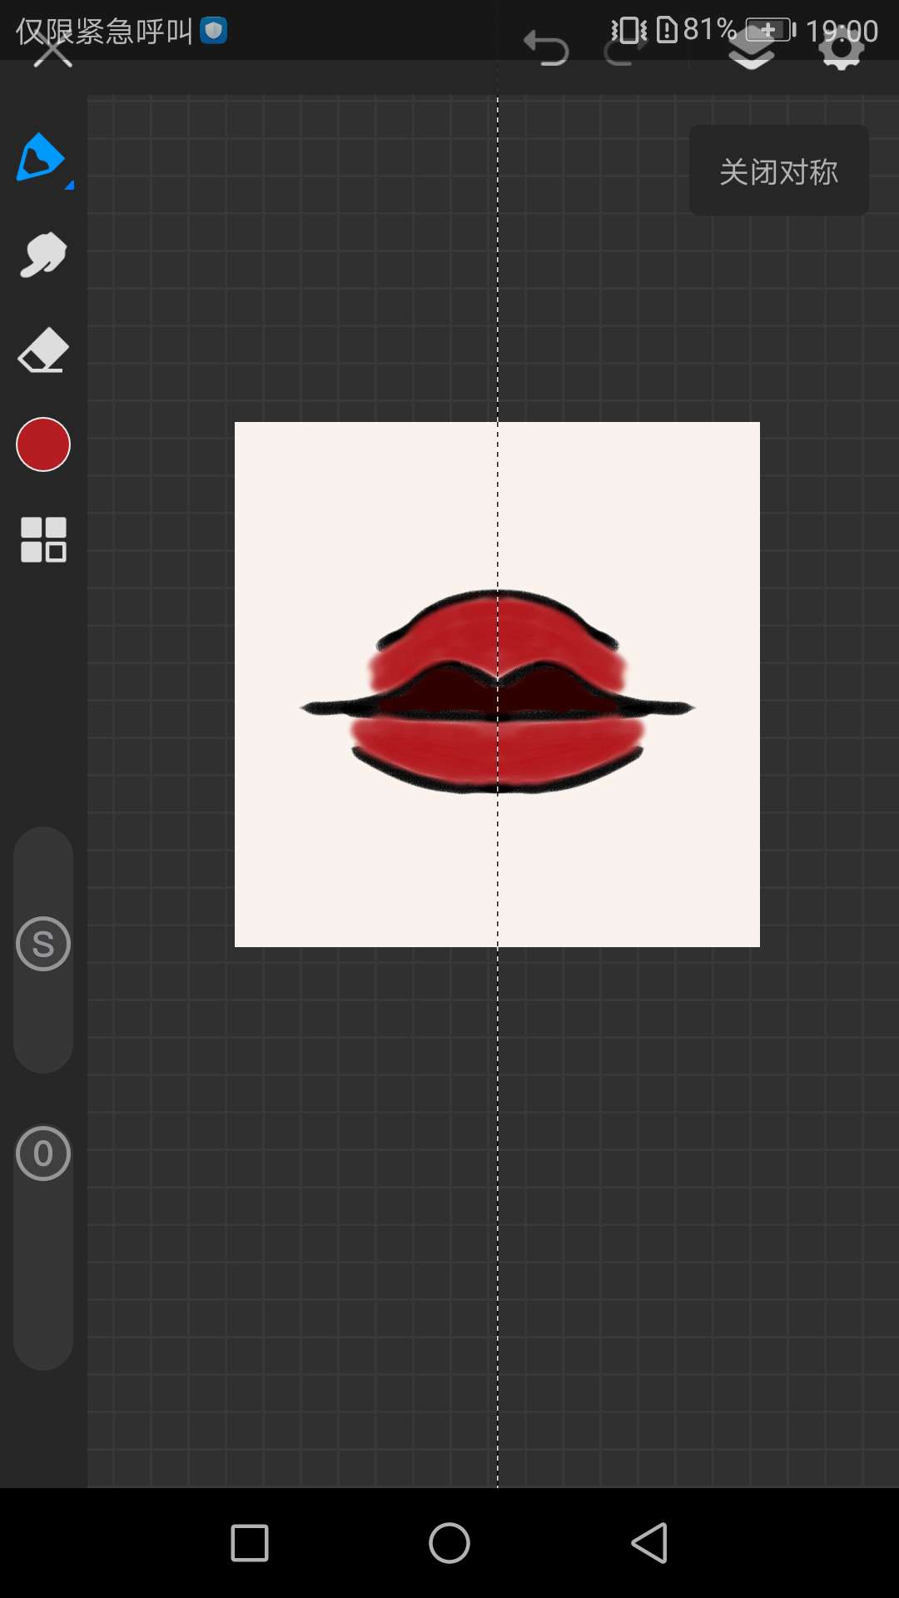Tap the brush size S slider handle
This screenshot has height=1598, width=899.
click(43, 944)
